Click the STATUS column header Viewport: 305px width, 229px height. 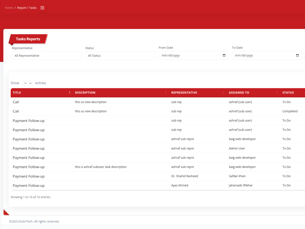(x=292, y=93)
